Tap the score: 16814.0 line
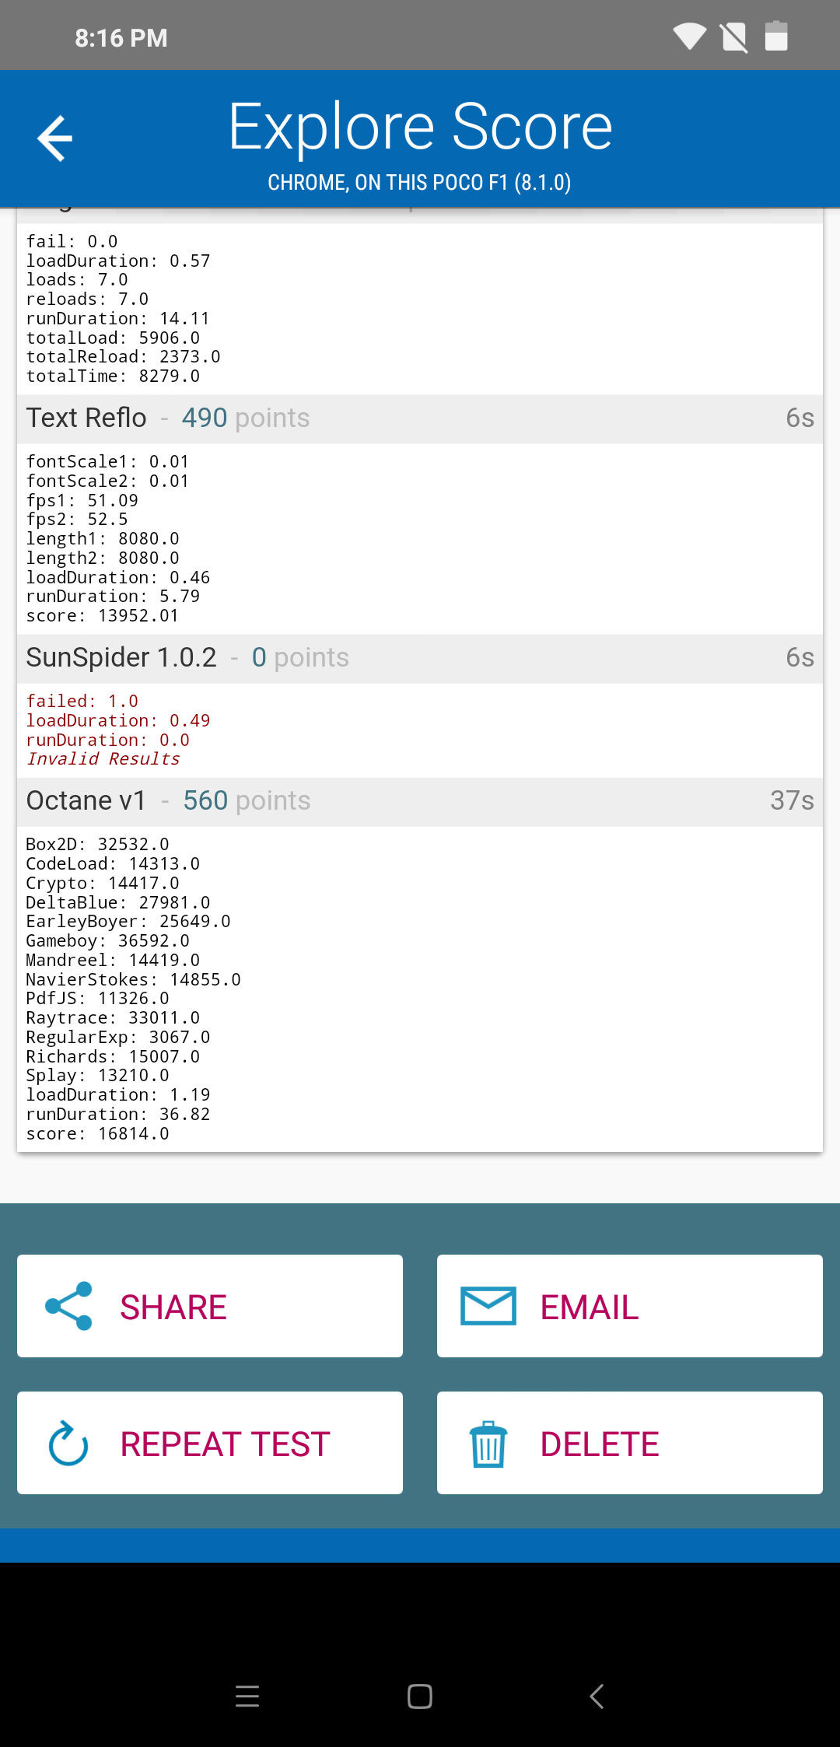Viewport: 840px width, 1747px height. tap(98, 1134)
